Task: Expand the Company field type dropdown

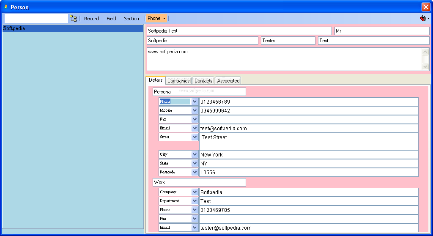Action: [x=195, y=192]
